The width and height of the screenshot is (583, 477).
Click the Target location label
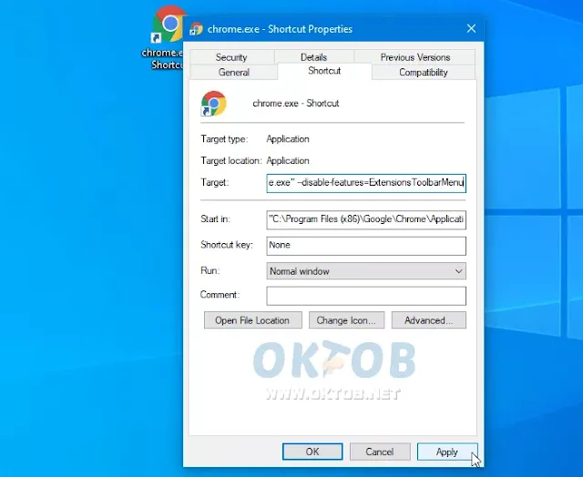pos(231,160)
